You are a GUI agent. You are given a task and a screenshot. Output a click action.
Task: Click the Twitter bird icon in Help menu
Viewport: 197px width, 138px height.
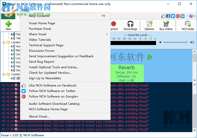coord(24,91)
